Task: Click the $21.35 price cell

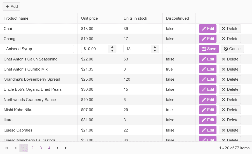Action: click(99, 69)
